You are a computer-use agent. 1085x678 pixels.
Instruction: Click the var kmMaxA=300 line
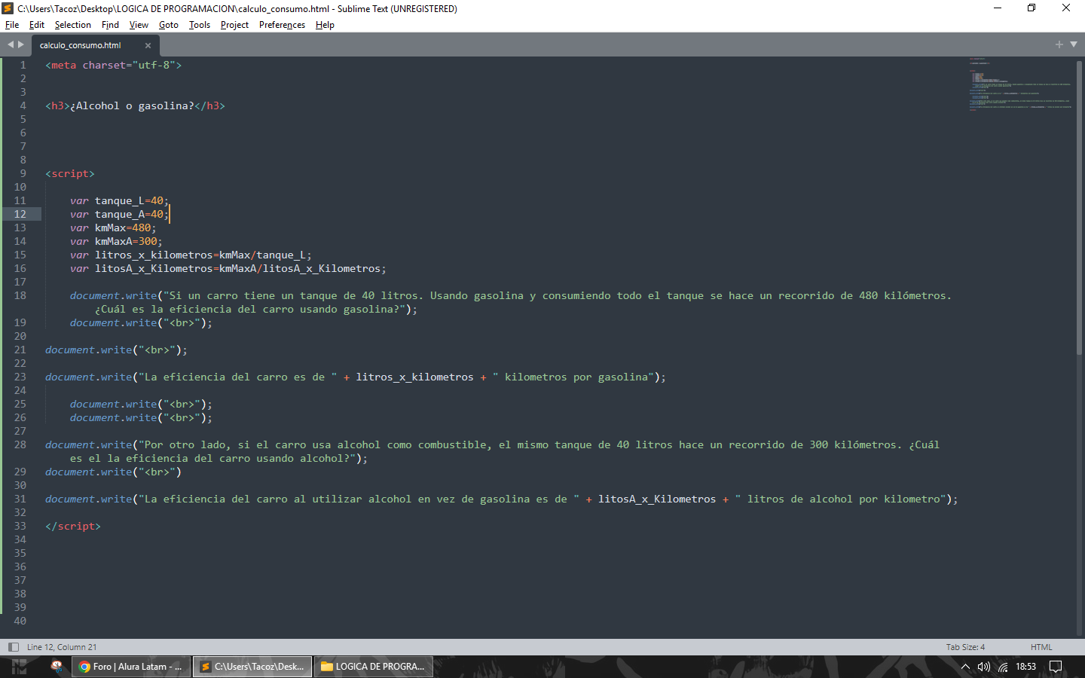(x=116, y=242)
